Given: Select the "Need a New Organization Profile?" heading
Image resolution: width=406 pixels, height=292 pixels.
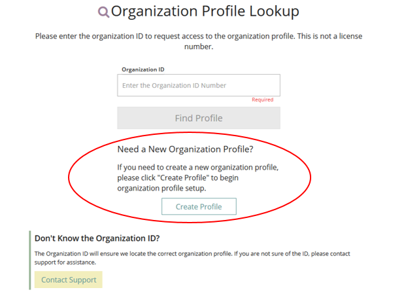Looking at the screenshot, I should click(x=194, y=149).
